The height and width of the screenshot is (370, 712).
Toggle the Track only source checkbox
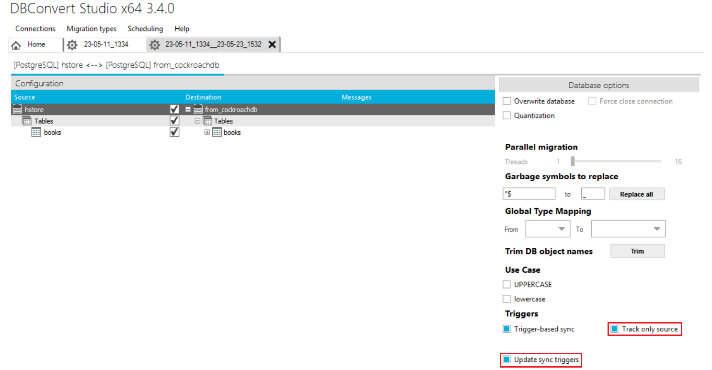point(614,329)
